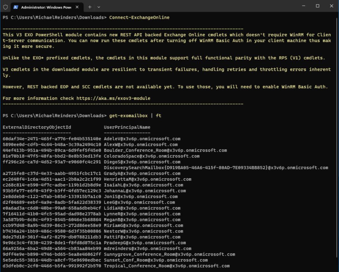339x272 pixels.
Task: Click the get-exomailbox | ft command
Action: tap(135, 116)
